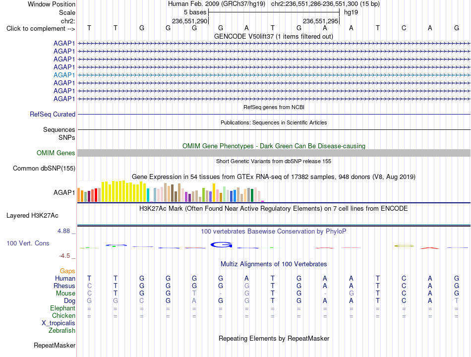Select the light-blue highlighted AGAP1 transcript label
The width and height of the screenshot is (471, 357).
(x=64, y=75)
